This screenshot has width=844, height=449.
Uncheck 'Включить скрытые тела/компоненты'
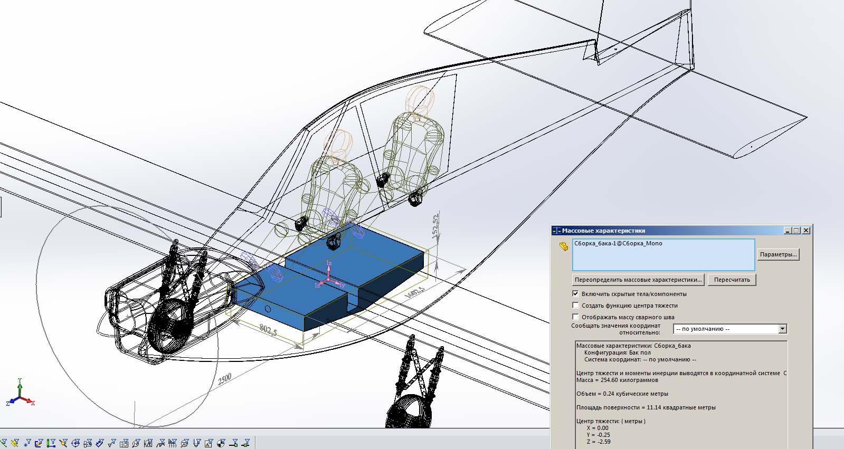click(x=575, y=293)
